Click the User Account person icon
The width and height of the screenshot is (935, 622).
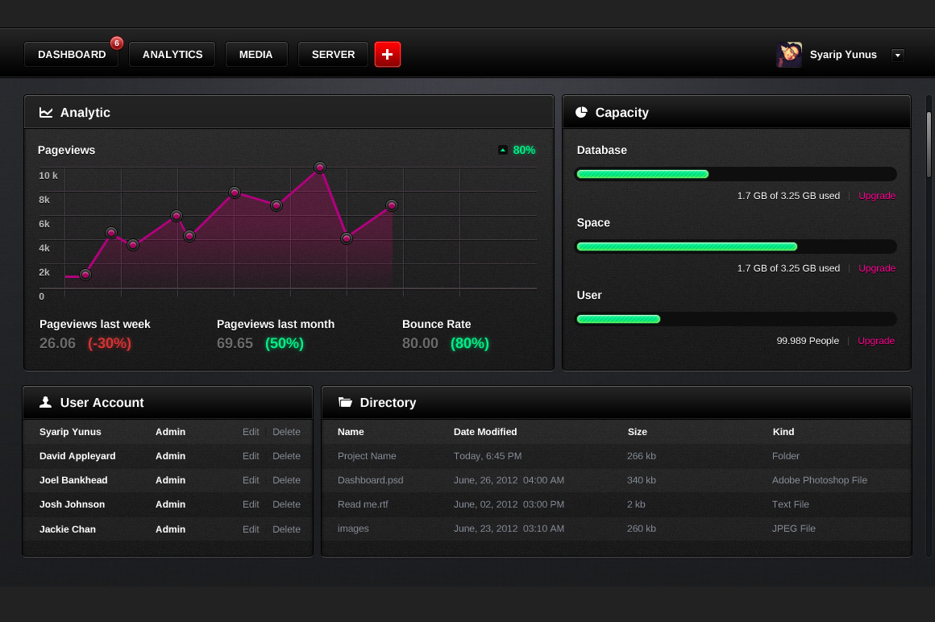46,402
